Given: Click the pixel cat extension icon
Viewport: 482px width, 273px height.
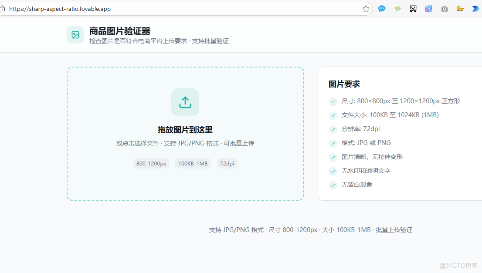Looking at the screenshot, I should click(x=460, y=8).
